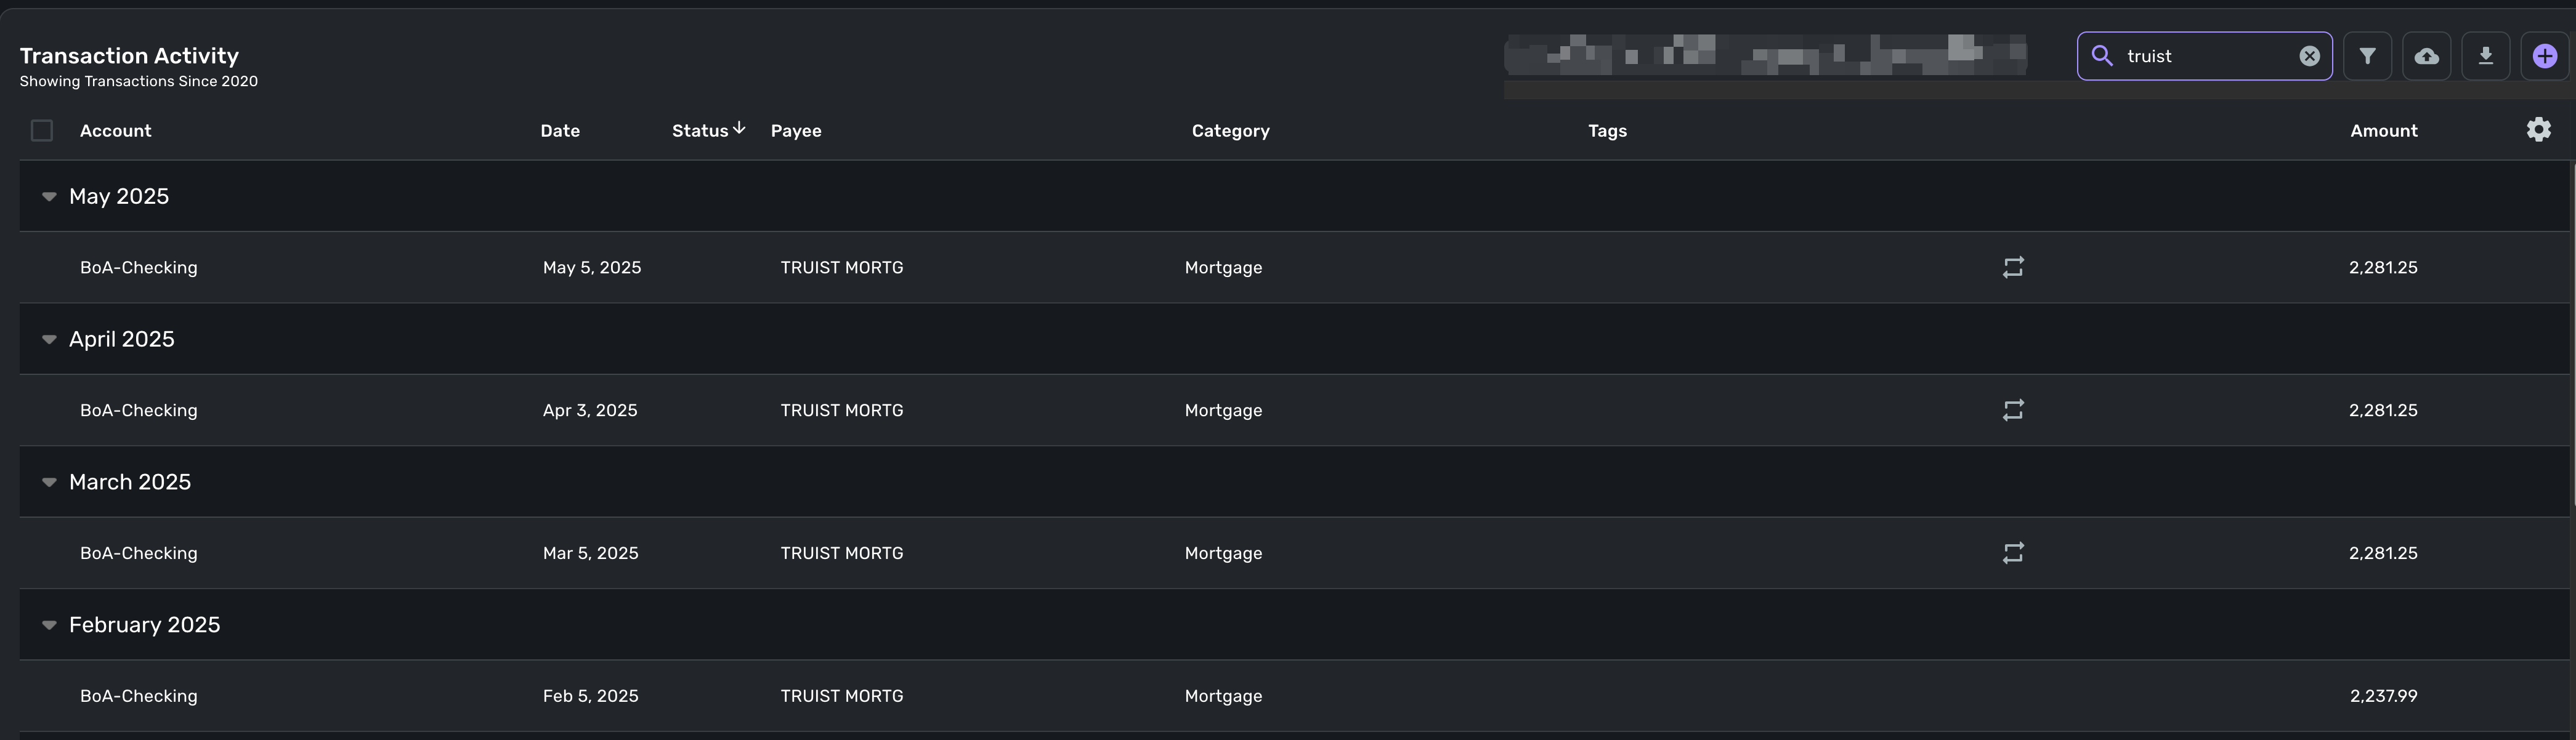
Task: Open the filter funnel icon
Action: 2367,56
